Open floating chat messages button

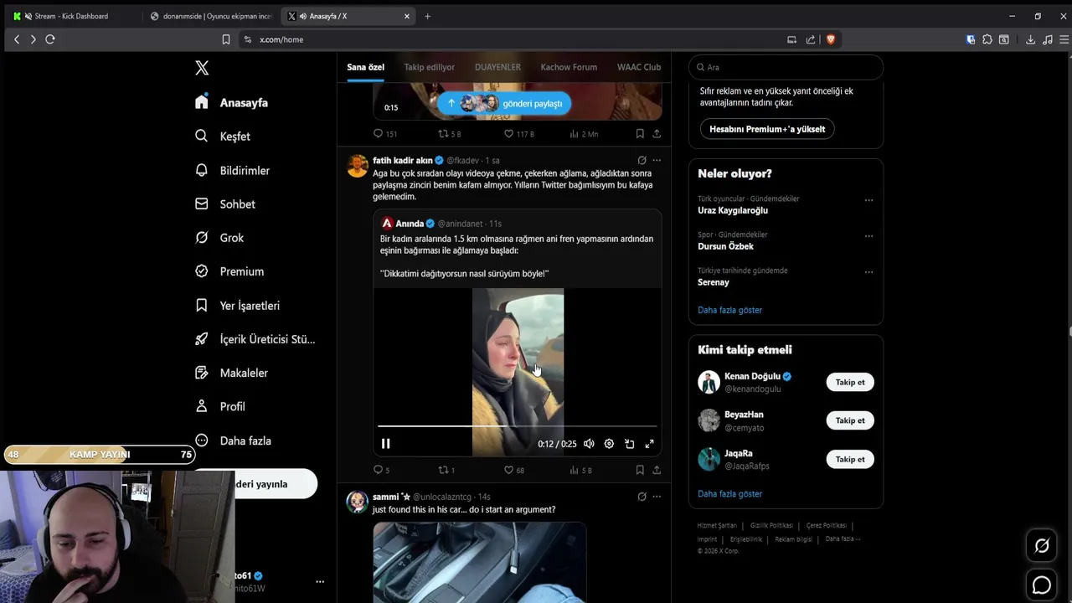[x=1042, y=585]
